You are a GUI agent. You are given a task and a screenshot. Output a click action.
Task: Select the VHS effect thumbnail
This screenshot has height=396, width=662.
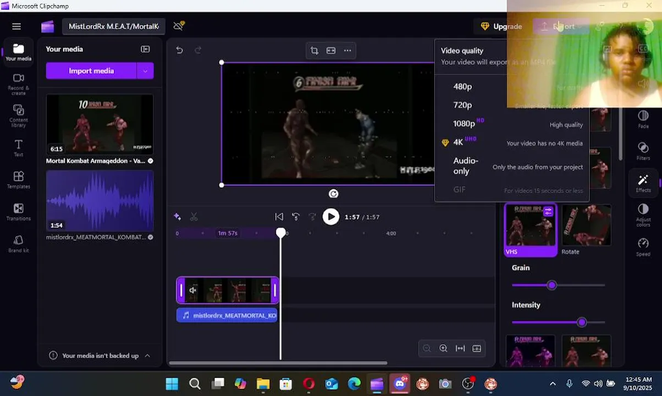(x=530, y=230)
